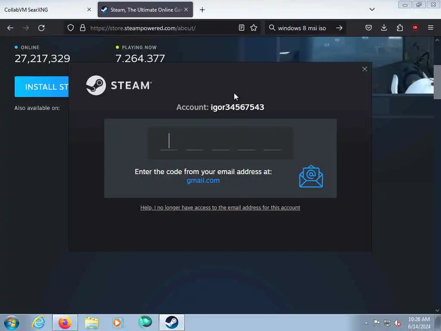Click the page vertical scrollbar thumb
441x331 pixels.
[437, 82]
